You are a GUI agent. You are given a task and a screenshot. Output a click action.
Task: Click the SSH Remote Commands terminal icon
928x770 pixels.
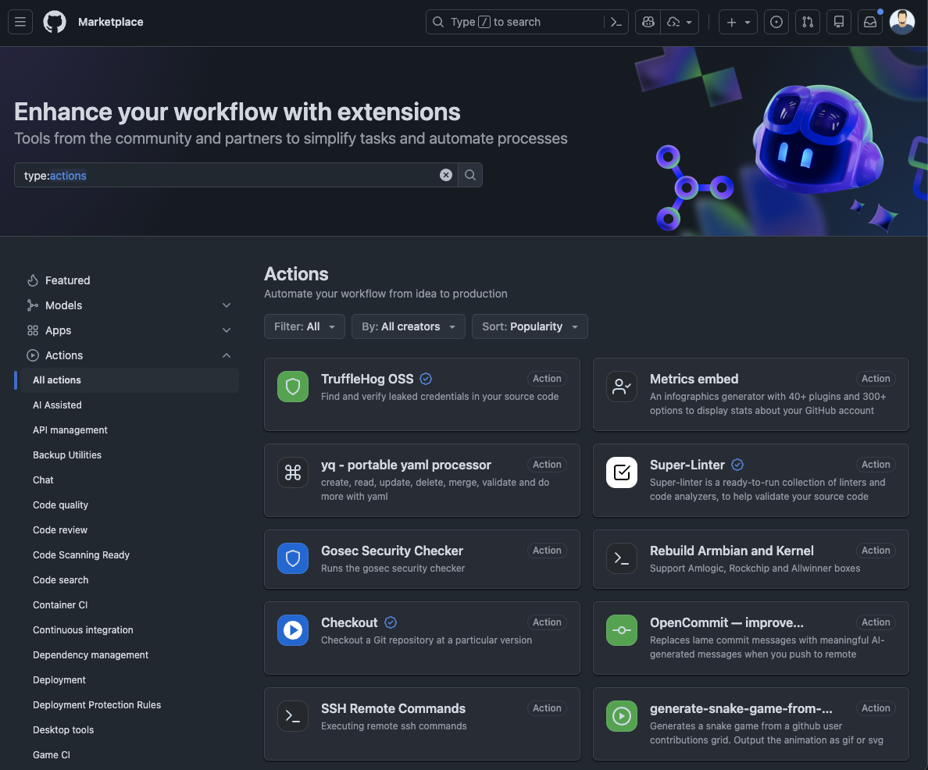click(x=292, y=716)
